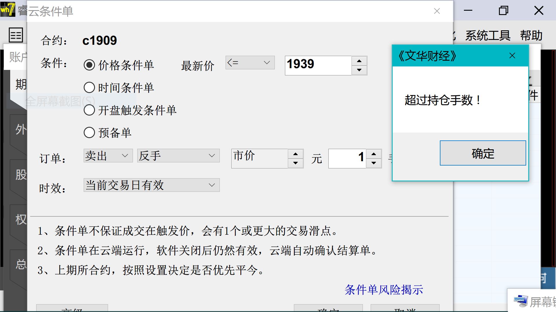Increase the trigger price 1939 by one step
Screen dimensions: 556x312
pos(359,61)
